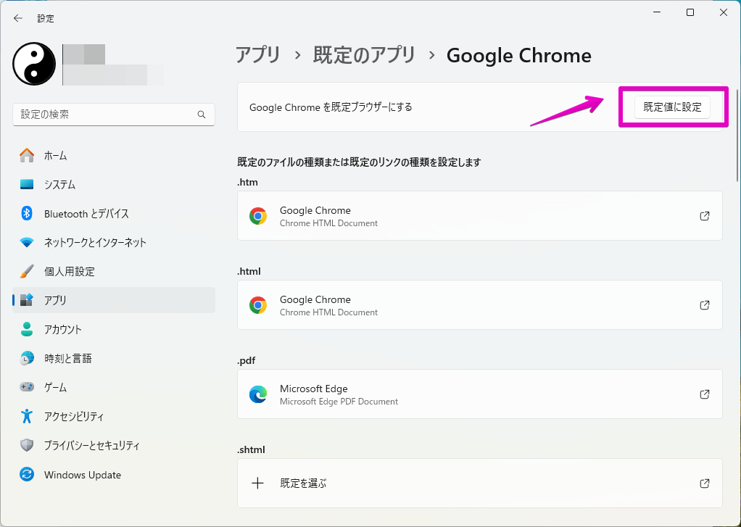Go back using the back arrow
The image size is (741, 527).
(18, 18)
